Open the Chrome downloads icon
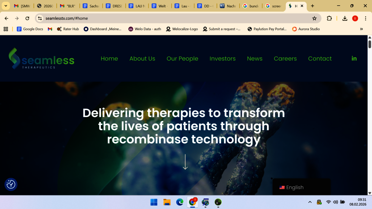 [345, 18]
